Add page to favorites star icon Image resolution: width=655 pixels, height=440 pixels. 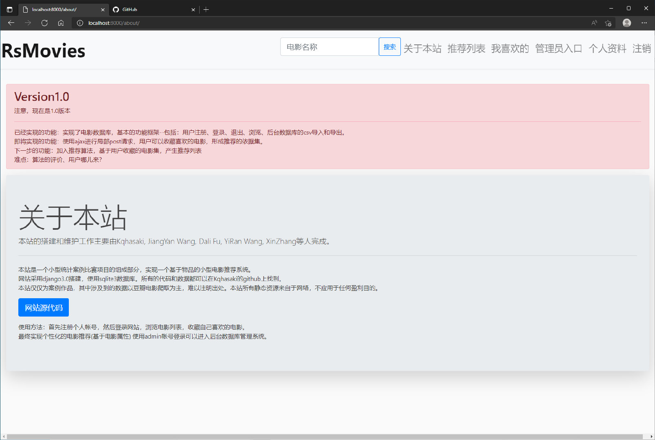coord(608,23)
